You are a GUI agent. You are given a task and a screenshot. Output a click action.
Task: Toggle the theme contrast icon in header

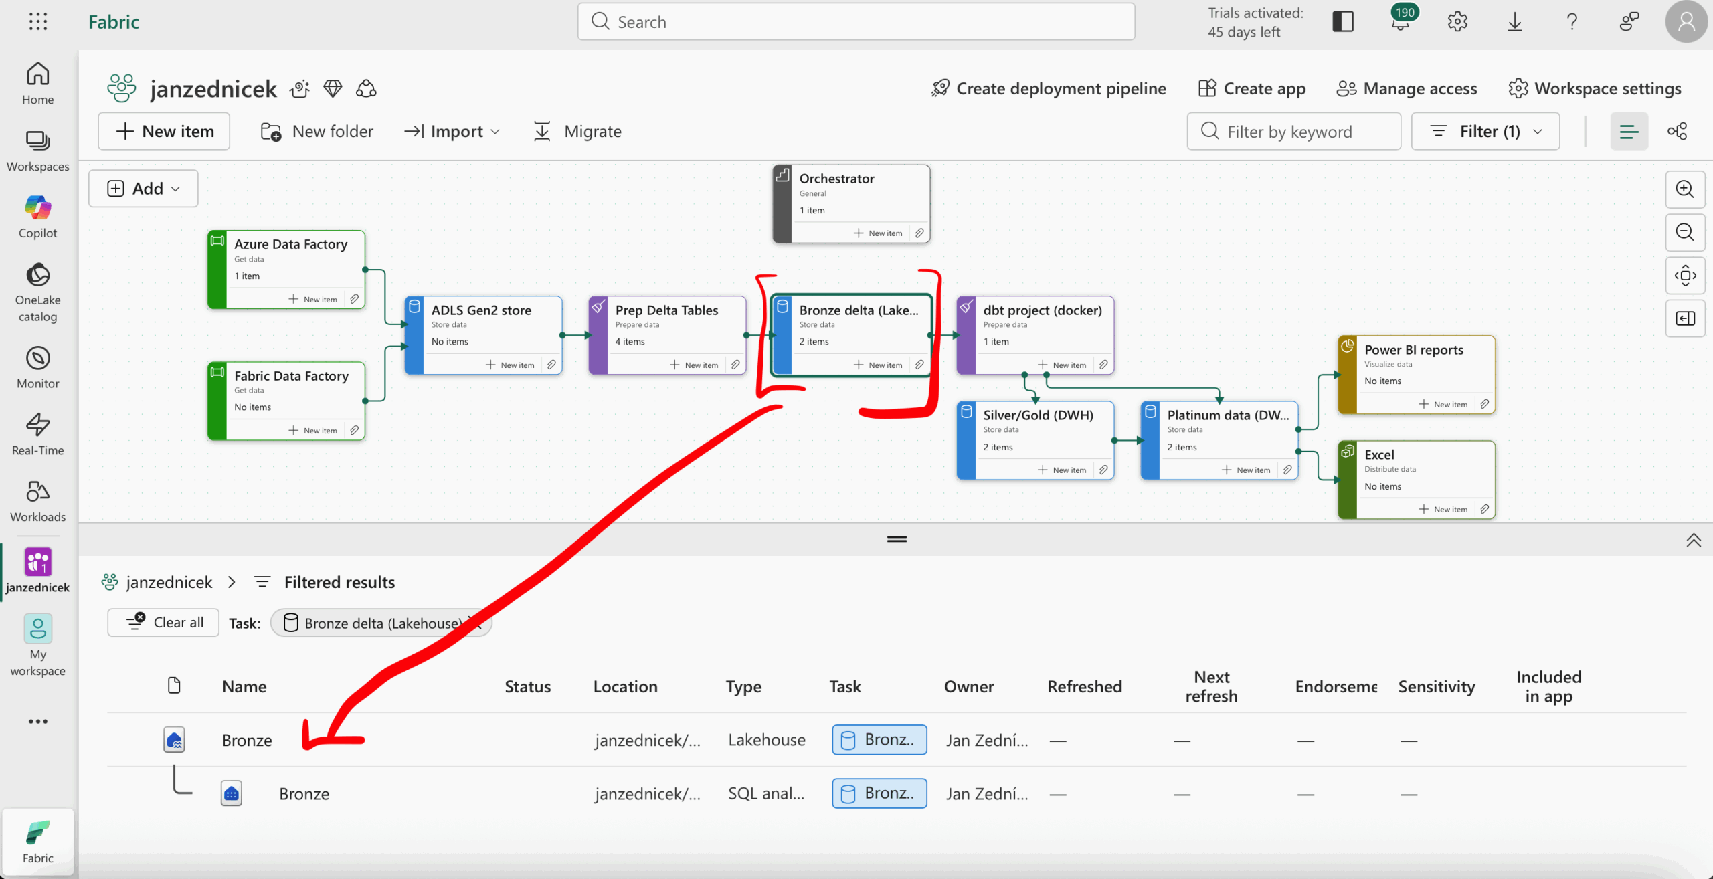pos(1342,22)
